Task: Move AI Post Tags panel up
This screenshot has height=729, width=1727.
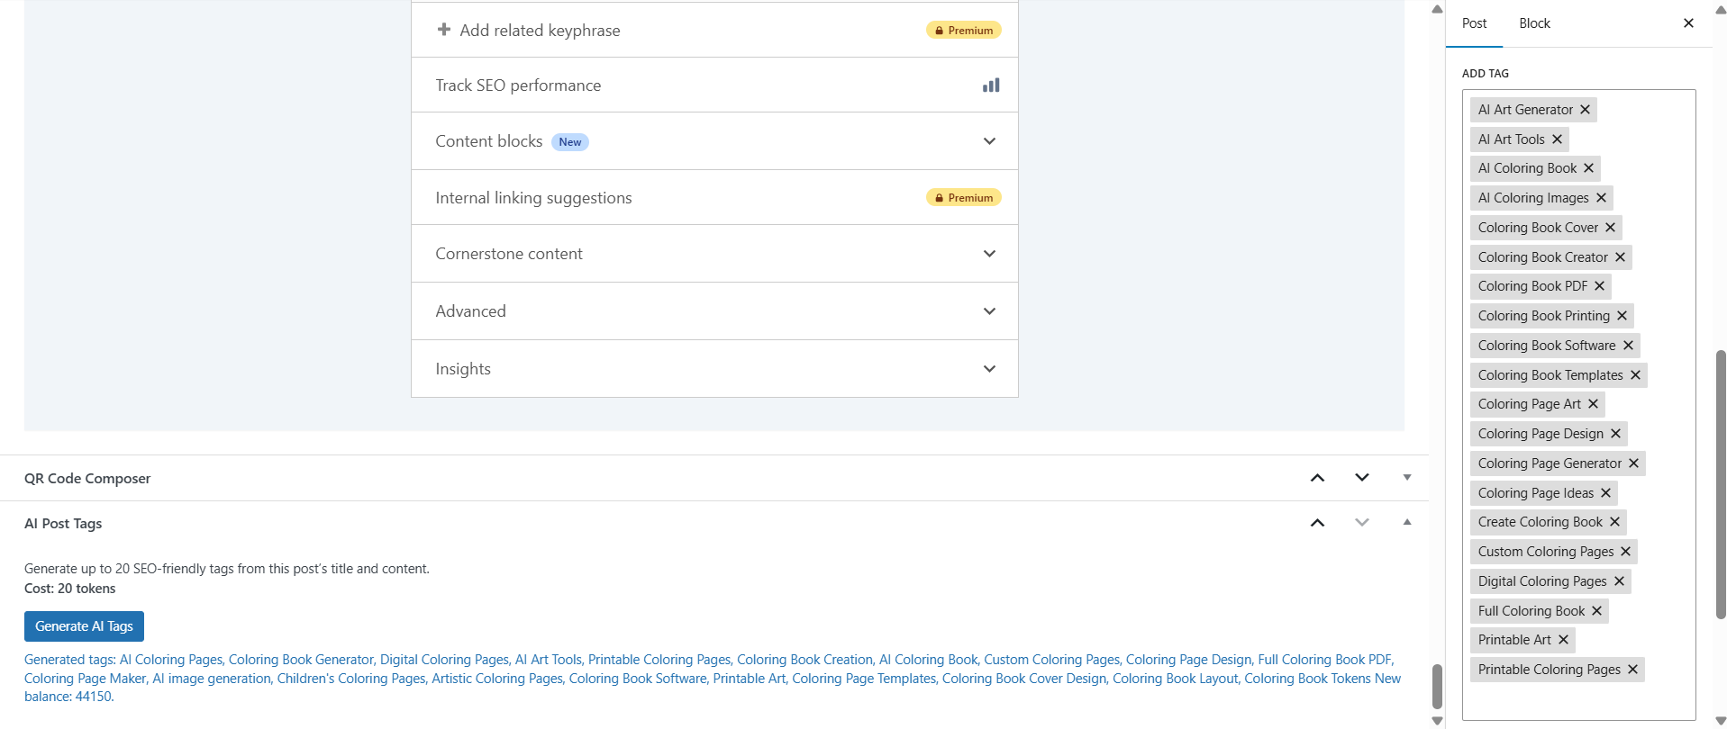Action: click(1317, 523)
